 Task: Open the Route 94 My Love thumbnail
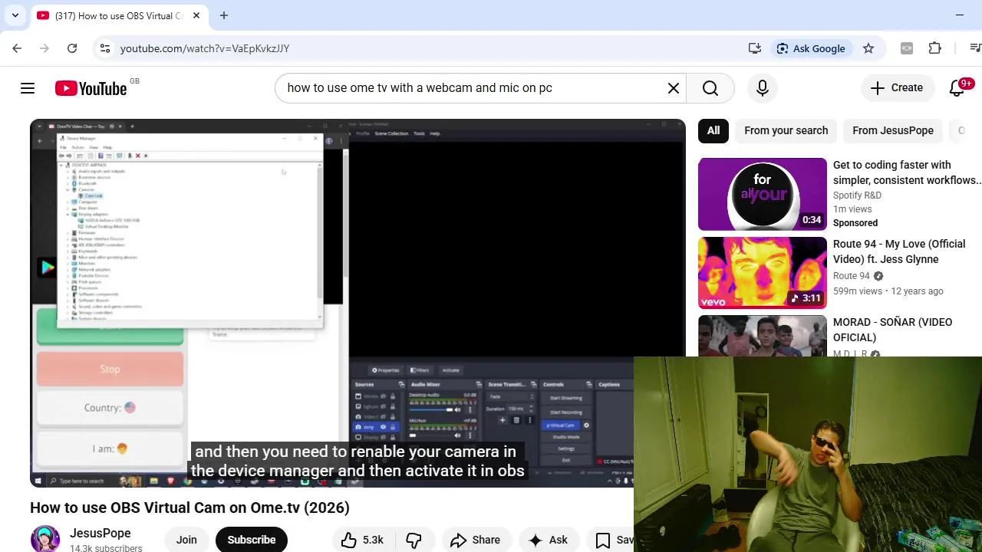click(x=763, y=273)
